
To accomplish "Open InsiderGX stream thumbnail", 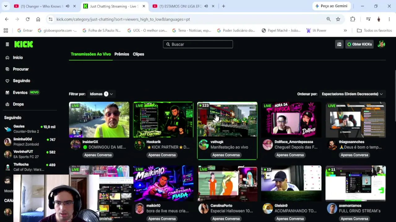I will (99, 120).
